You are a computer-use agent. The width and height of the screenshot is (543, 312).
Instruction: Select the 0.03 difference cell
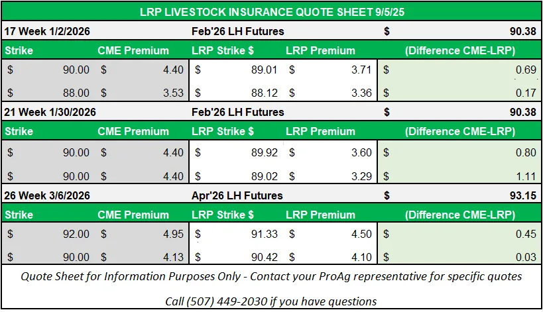pos(509,258)
